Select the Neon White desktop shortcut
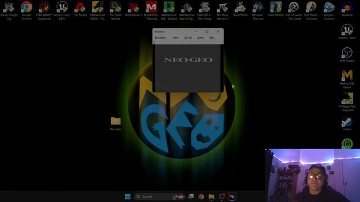 [240, 9]
